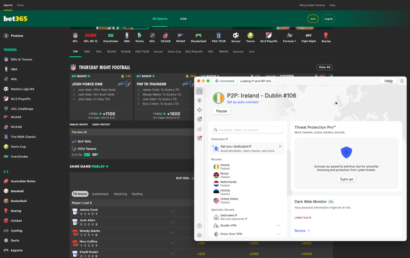410x258 pixels.
Task: Click Help button in NordVPN window
Action: pos(388,81)
